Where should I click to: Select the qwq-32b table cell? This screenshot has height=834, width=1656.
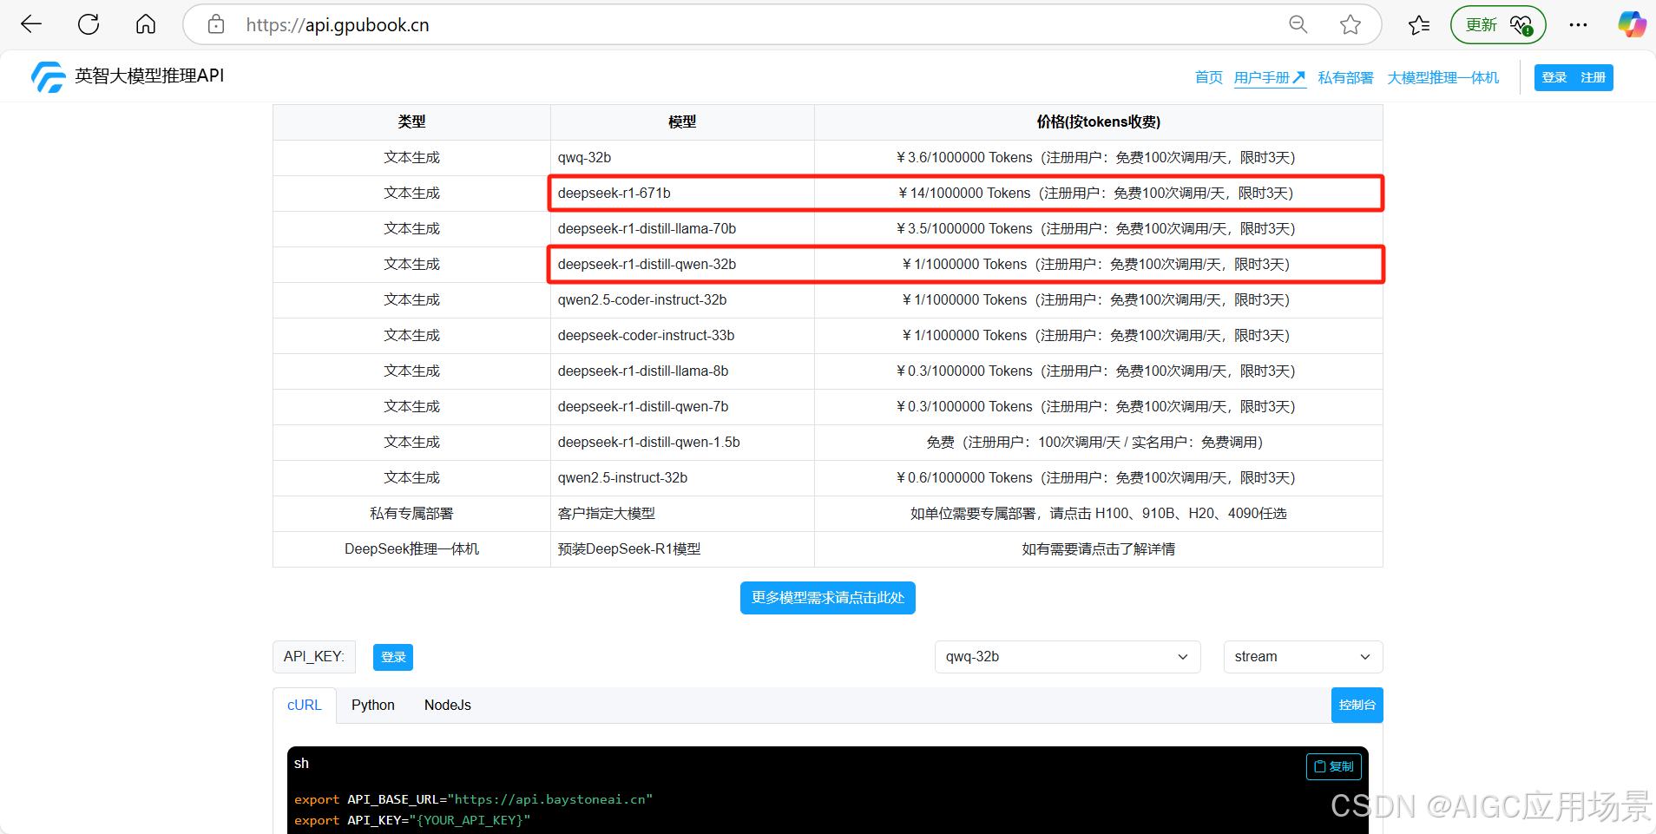click(682, 157)
